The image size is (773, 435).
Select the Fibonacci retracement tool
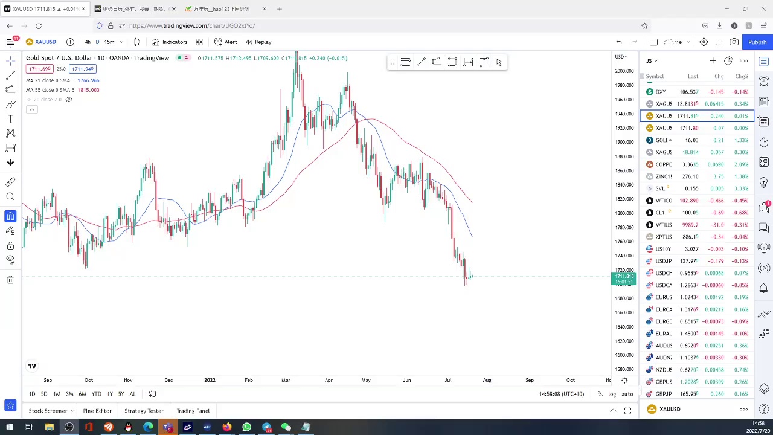tap(10, 90)
